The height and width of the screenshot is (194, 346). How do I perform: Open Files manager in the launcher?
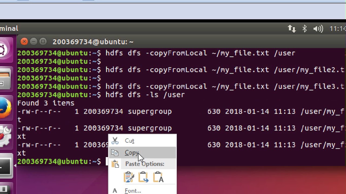point(5,79)
